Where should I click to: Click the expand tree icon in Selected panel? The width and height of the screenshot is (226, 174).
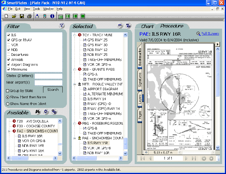coord(128,26)
